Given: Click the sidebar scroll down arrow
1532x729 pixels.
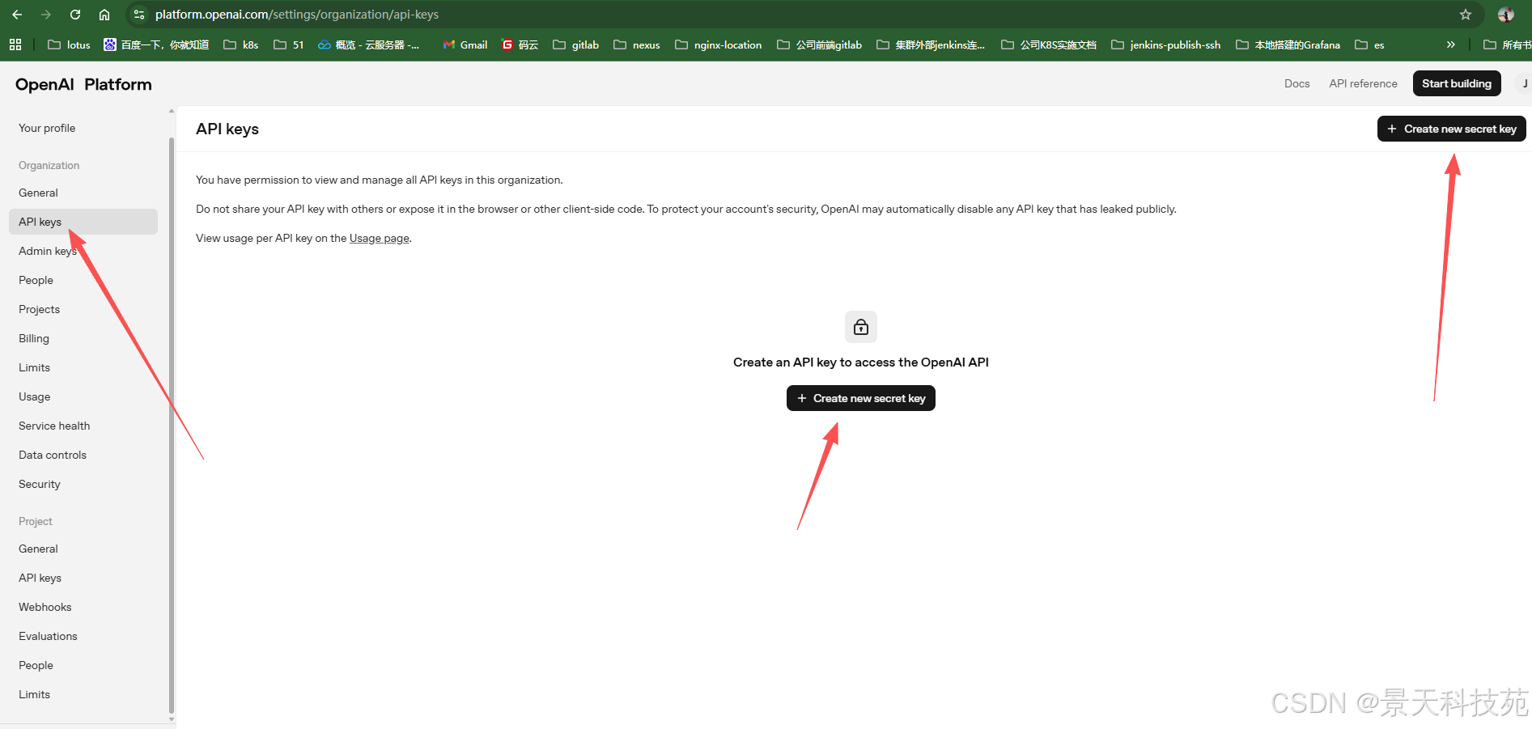Looking at the screenshot, I should [171, 718].
